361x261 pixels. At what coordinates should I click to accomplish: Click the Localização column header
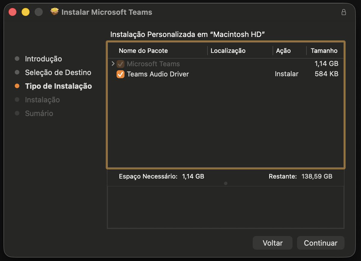(x=228, y=51)
